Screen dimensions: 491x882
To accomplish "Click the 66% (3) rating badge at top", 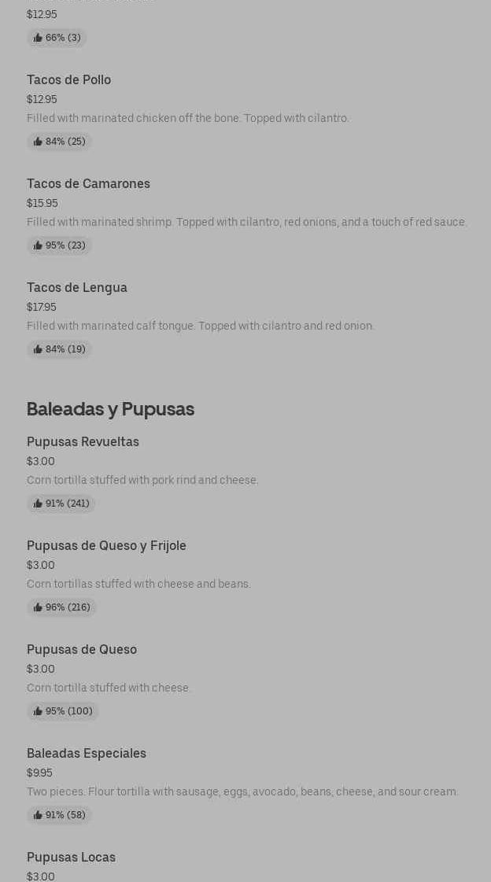I will pyautogui.click(x=57, y=38).
